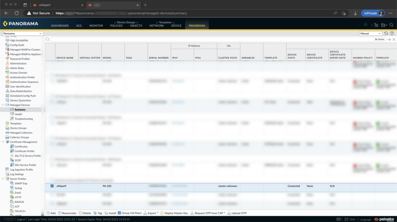Click the Reassociate button

(67, 213)
